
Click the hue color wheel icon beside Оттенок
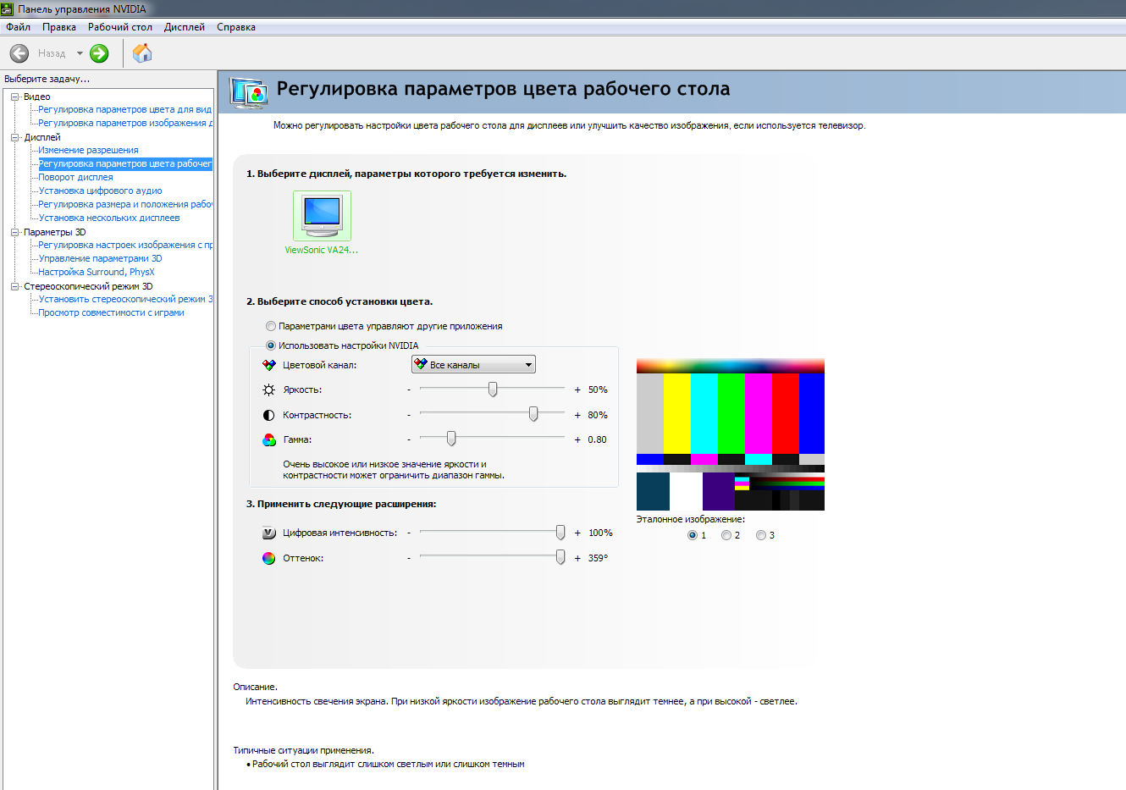point(268,558)
